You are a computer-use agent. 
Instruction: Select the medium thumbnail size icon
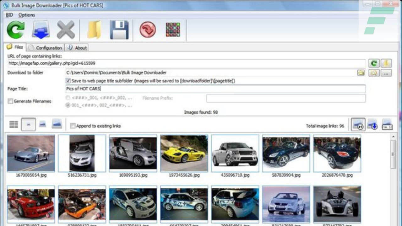pyautogui.click(x=42, y=124)
